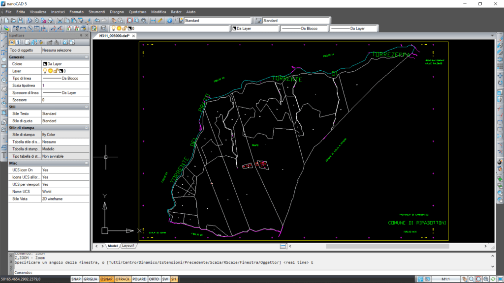Open the Help question mark icon
Viewport: 504px width, 283px height.
tap(169, 21)
